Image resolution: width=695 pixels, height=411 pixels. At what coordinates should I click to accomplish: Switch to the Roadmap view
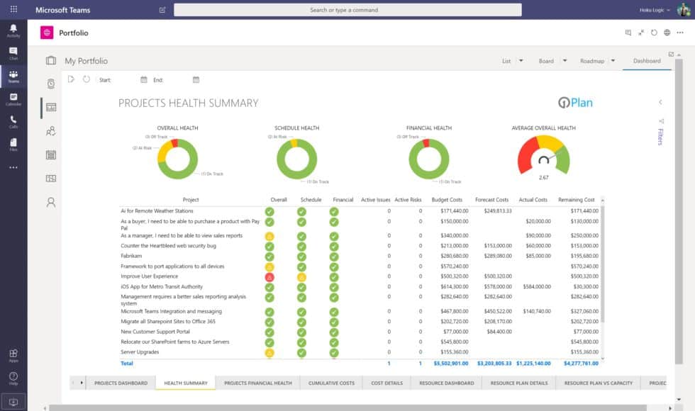(592, 61)
